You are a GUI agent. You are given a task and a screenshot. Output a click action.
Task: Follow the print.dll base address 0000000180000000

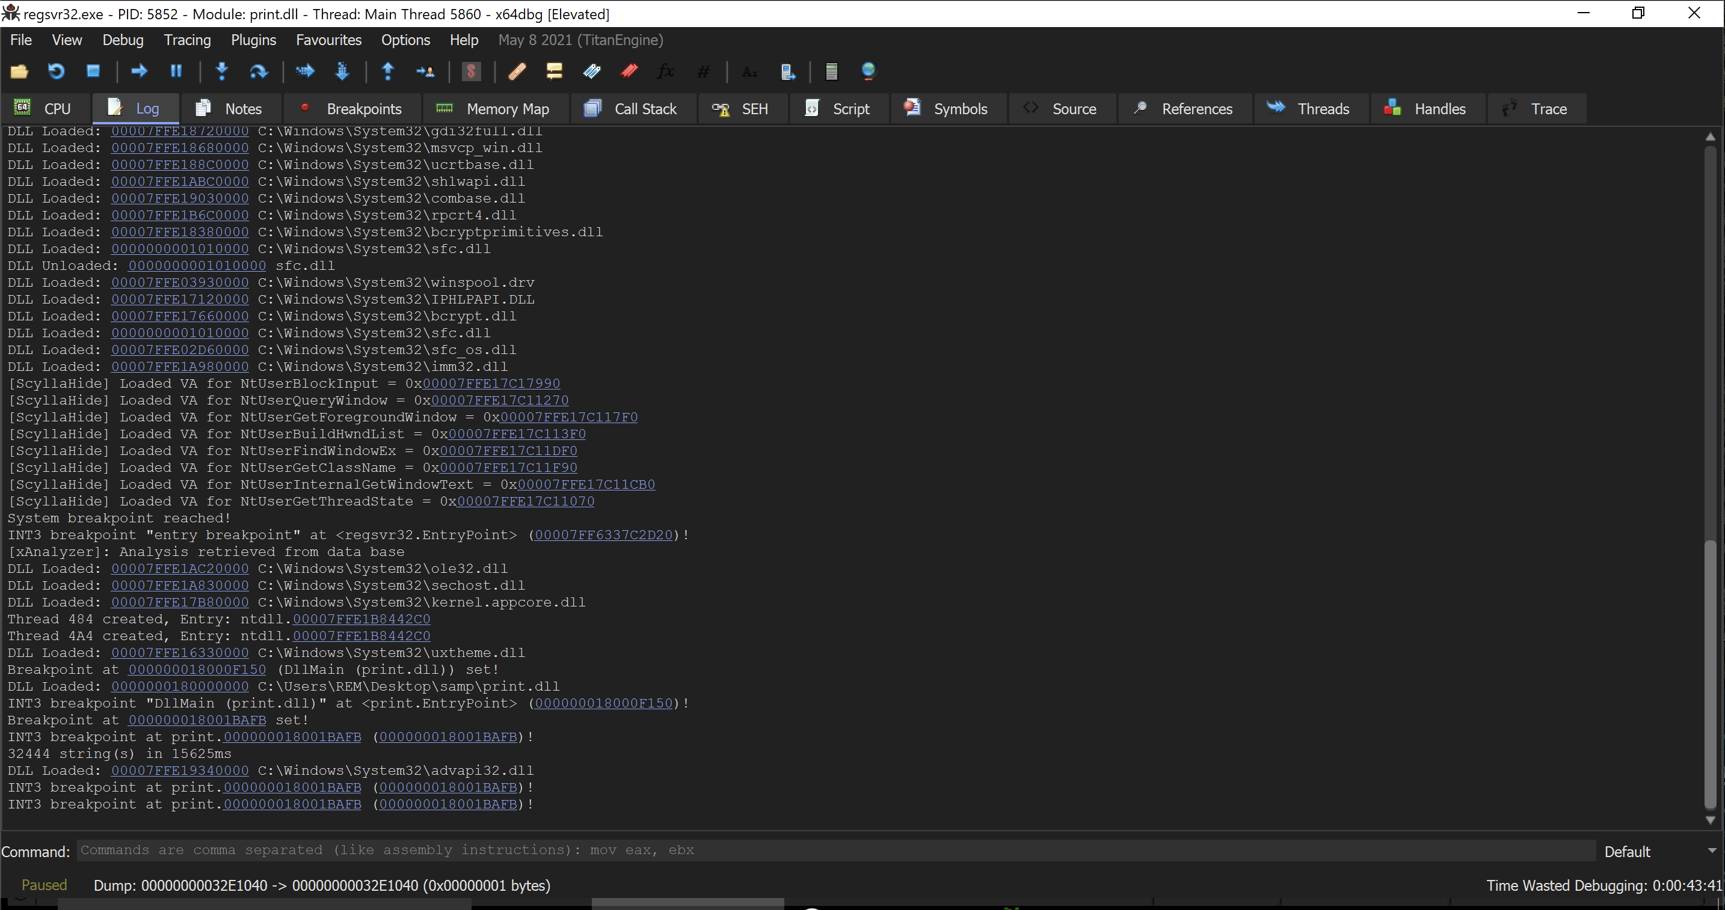click(180, 686)
